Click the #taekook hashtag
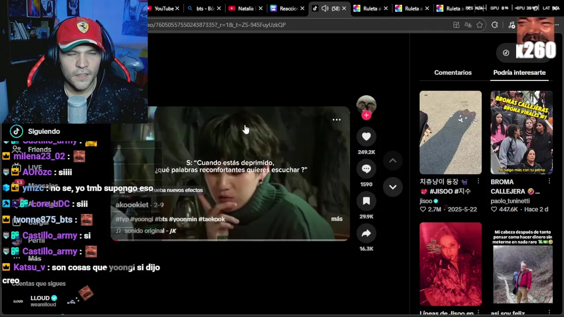Image resolution: width=564 pixels, height=317 pixels. point(211,219)
